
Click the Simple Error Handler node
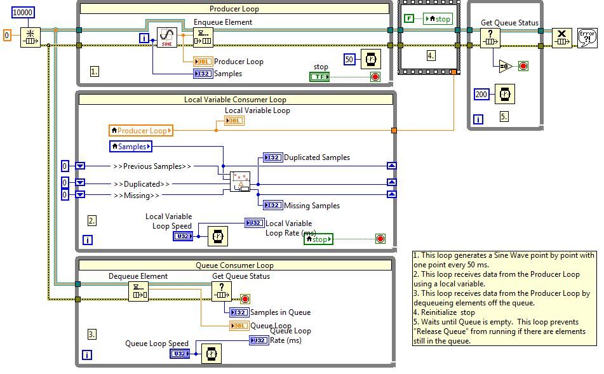(x=587, y=37)
